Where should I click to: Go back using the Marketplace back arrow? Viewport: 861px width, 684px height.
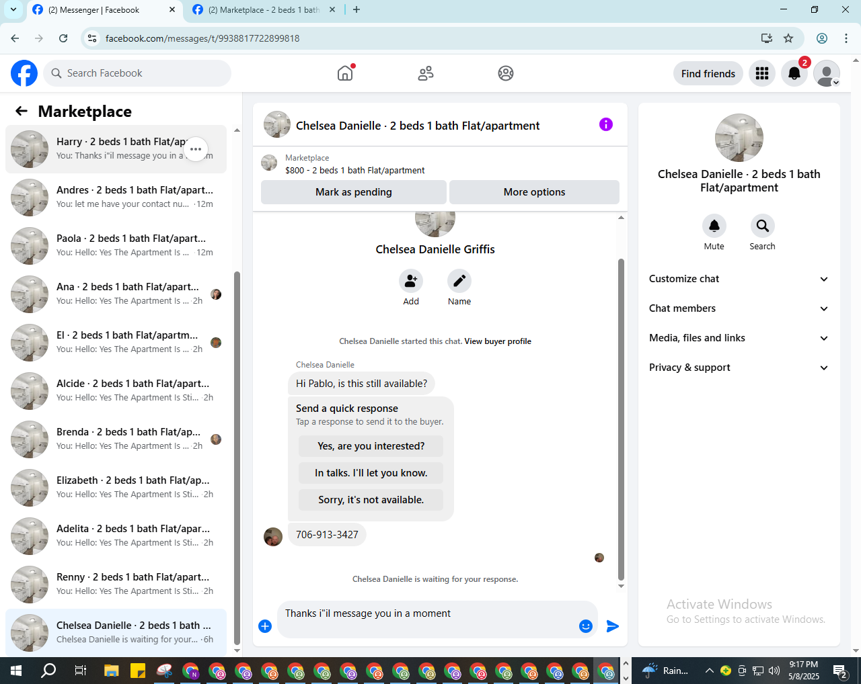click(22, 111)
